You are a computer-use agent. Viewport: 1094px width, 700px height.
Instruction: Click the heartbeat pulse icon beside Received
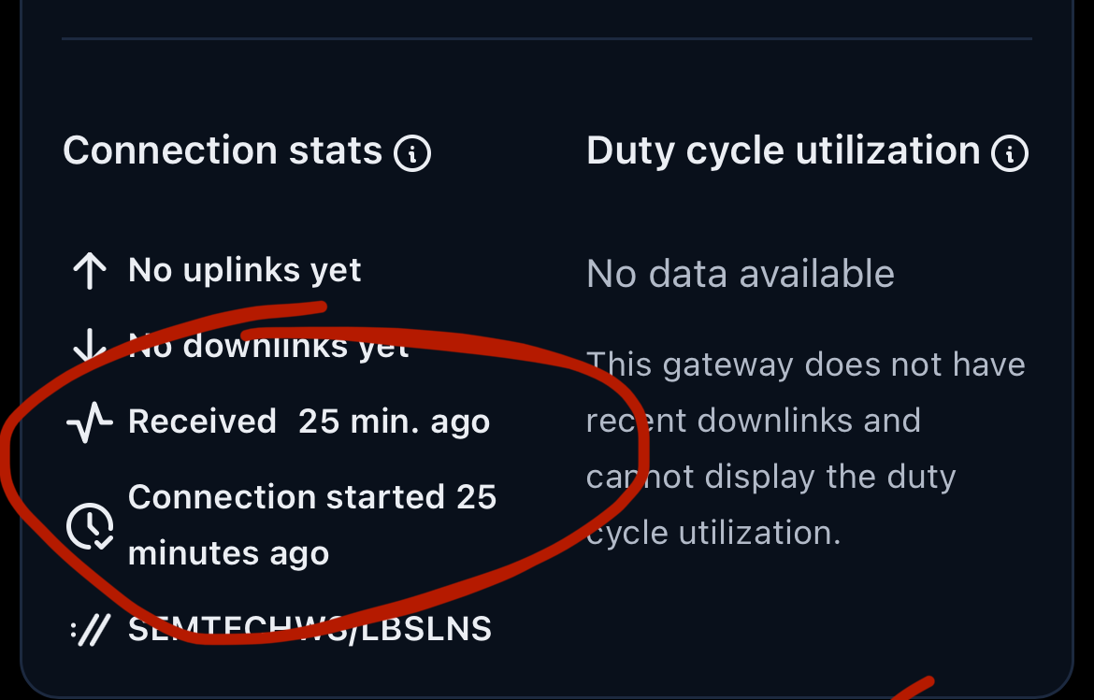click(89, 422)
